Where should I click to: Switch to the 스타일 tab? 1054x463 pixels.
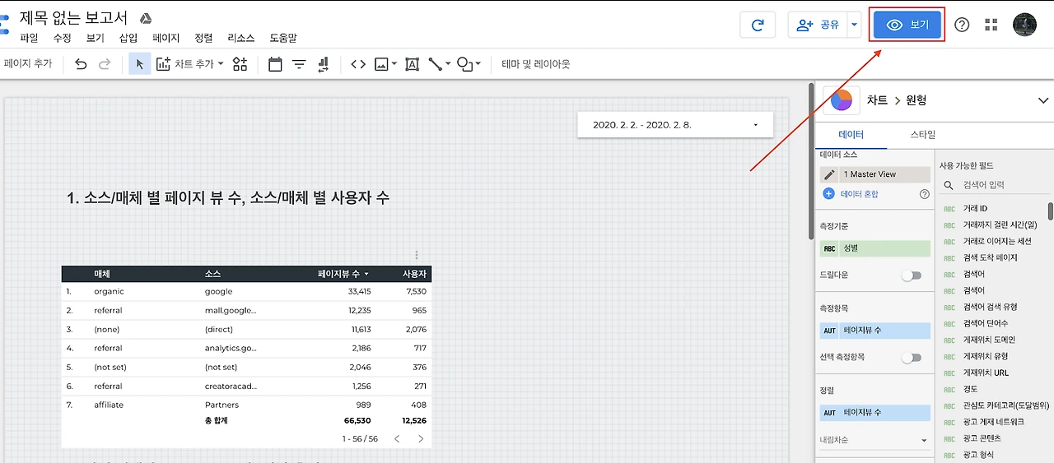[x=922, y=135]
